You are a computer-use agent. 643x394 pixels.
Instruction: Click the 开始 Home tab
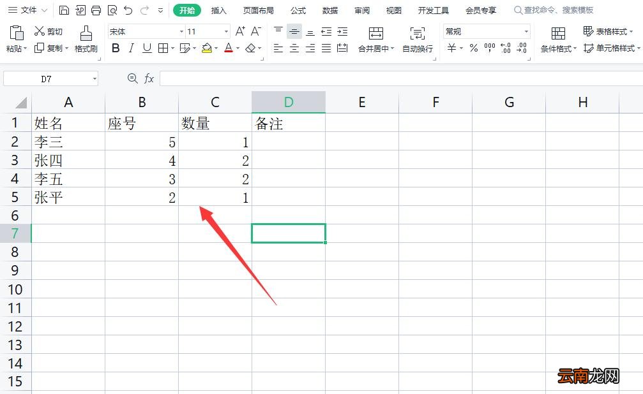click(x=187, y=10)
